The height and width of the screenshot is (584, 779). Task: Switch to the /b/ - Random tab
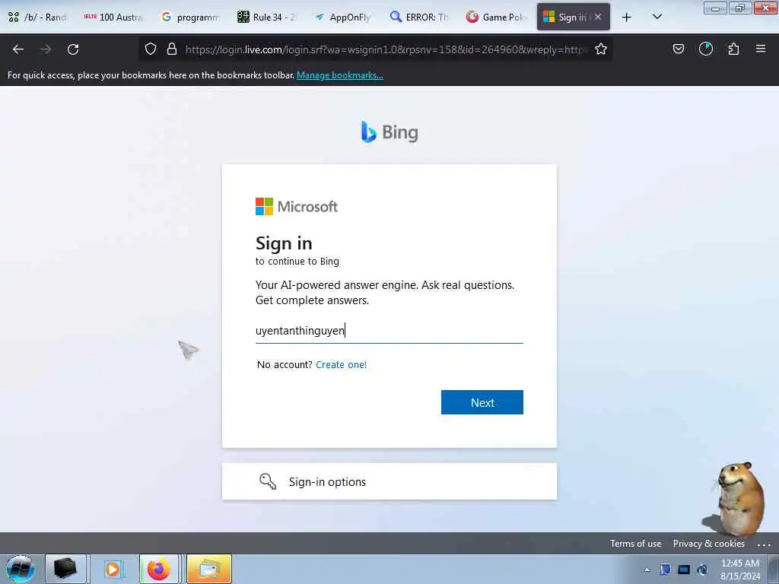(x=38, y=17)
